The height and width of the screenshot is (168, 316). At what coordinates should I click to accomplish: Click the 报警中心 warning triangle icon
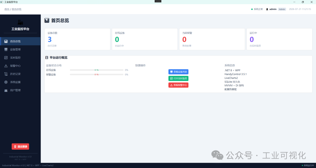pos(6,66)
